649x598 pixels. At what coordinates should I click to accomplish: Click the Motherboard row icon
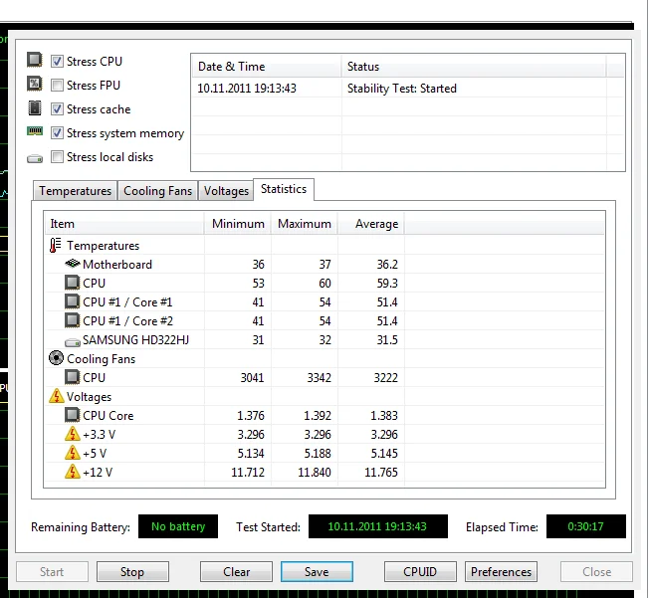click(x=73, y=264)
